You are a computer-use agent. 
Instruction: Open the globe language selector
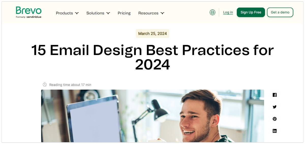point(212,12)
